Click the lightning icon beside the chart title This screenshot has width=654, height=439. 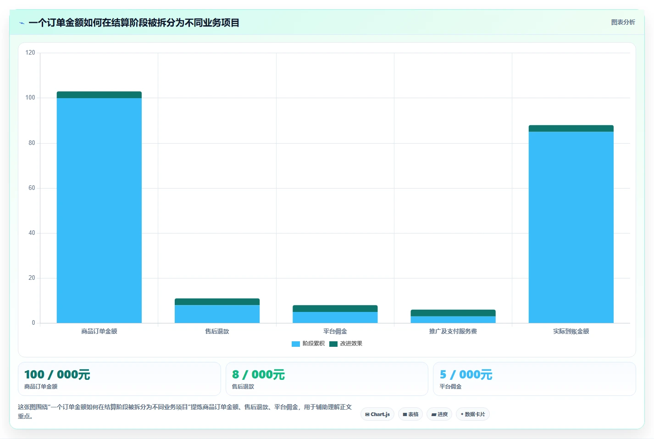22,23
